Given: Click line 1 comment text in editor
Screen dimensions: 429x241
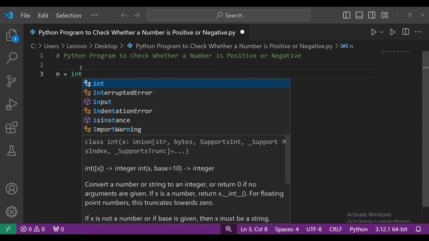Looking at the screenshot, I should (179, 56).
